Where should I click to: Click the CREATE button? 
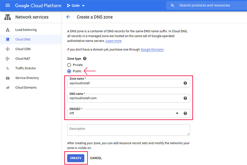76,158
